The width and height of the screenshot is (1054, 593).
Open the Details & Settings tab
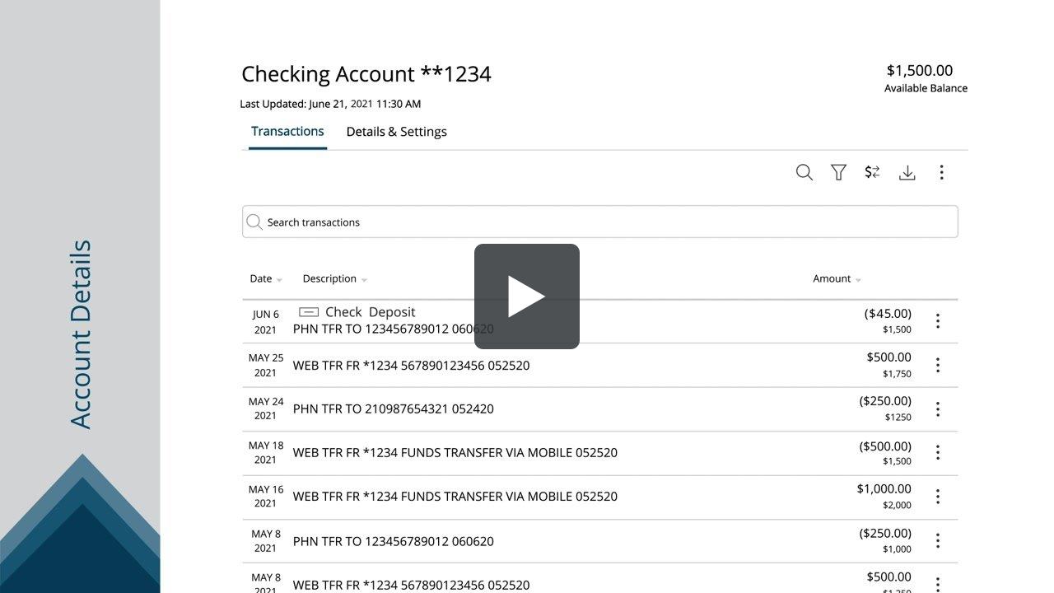click(396, 132)
